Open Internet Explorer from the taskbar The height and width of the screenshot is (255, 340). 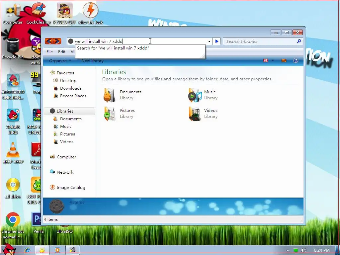(x=27, y=250)
